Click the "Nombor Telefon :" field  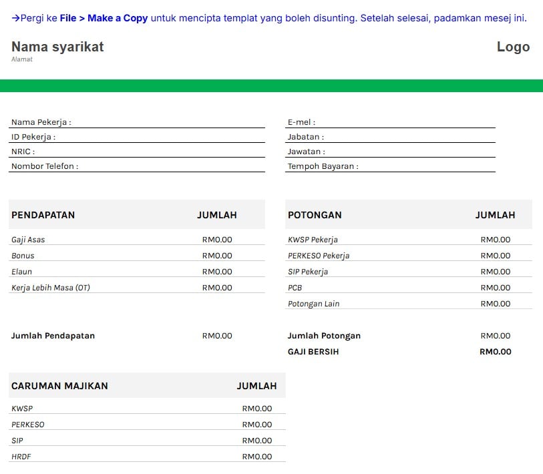(x=137, y=166)
